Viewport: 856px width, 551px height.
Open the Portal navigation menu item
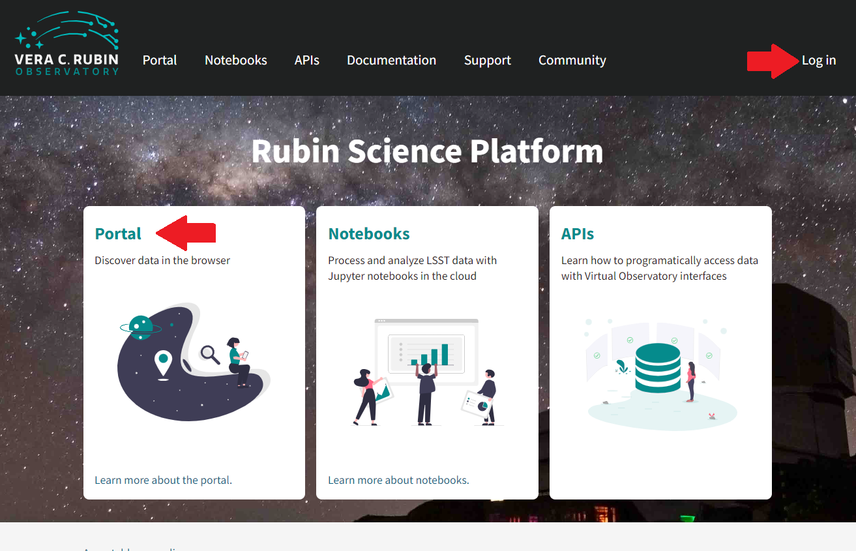click(x=159, y=60)
